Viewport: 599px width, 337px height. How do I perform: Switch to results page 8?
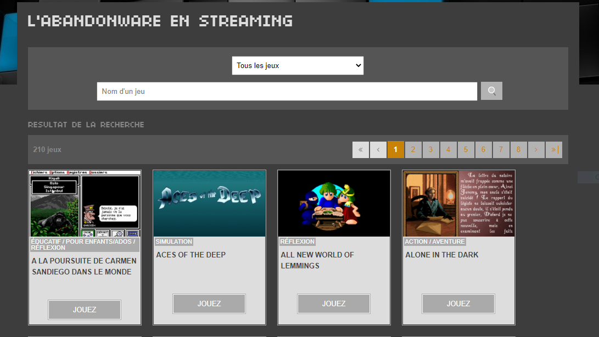pyautogui.click(x=518, y=149)
